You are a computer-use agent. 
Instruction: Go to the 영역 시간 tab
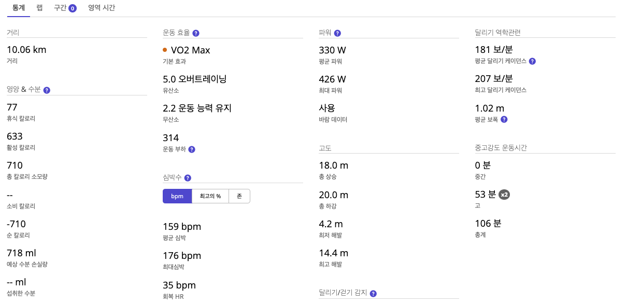pos(102,8)
